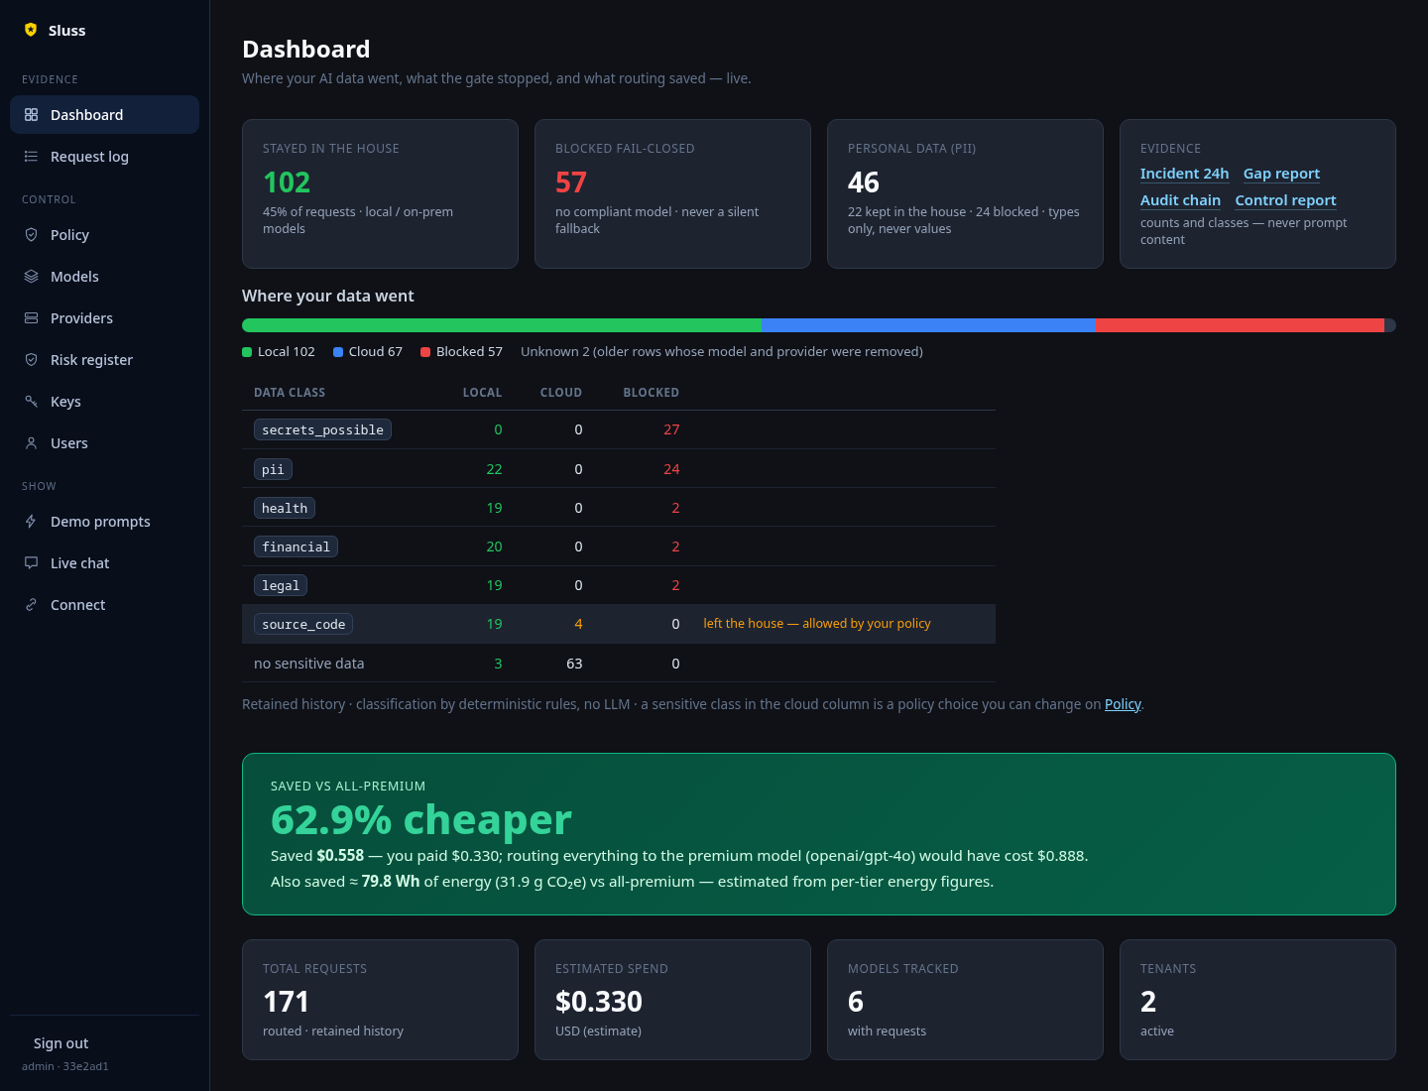Open the Risk register page
Screen dimensions: 1428x1091
104,360
